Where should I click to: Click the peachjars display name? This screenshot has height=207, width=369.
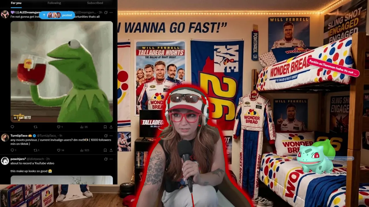point(18,159)
